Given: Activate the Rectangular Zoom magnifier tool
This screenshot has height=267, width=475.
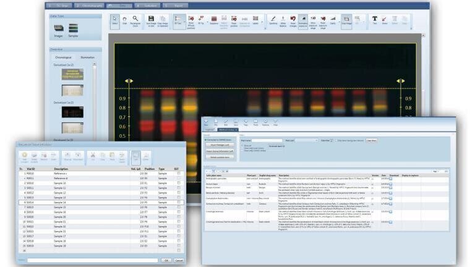Looking at the screenshot, I should [135, 21].
